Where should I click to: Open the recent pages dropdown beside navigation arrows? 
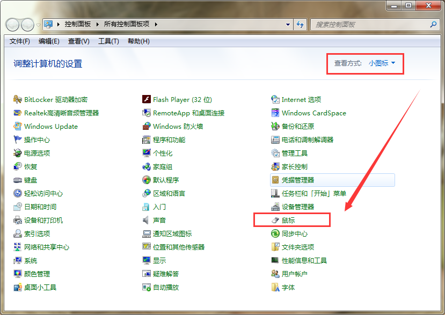38,25
